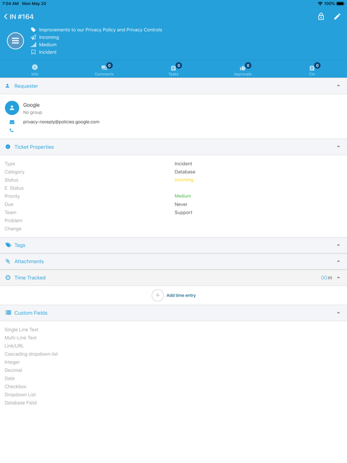
Task: Tap the green Medium priority value
Action: (183, 196)
